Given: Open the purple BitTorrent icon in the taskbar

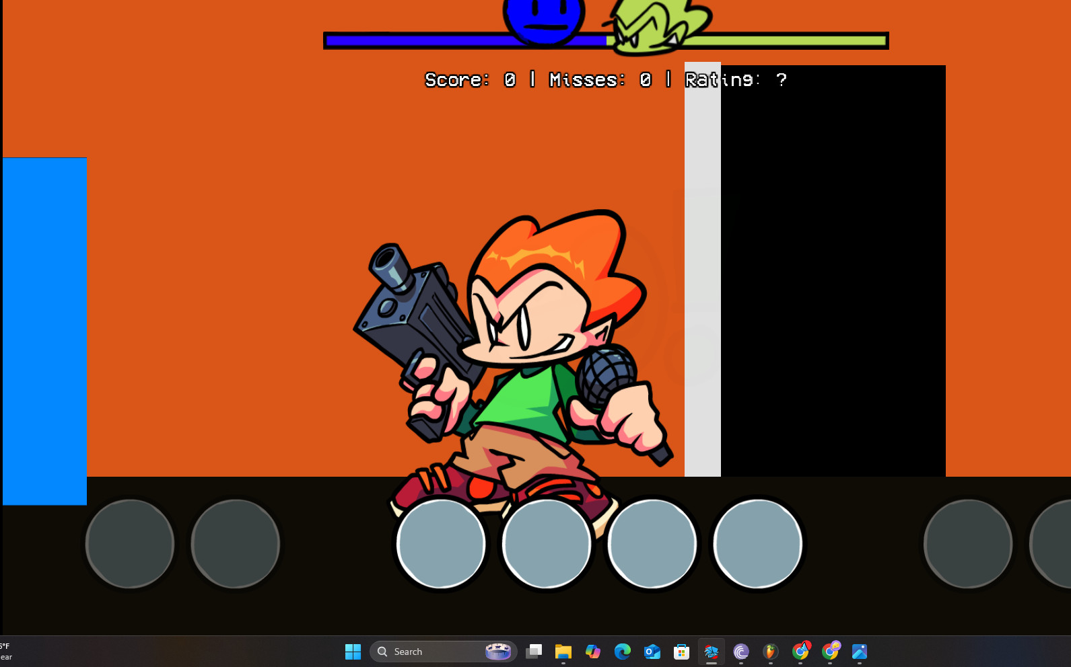Looking at the screenshot, I should click(x=741, y=652).
